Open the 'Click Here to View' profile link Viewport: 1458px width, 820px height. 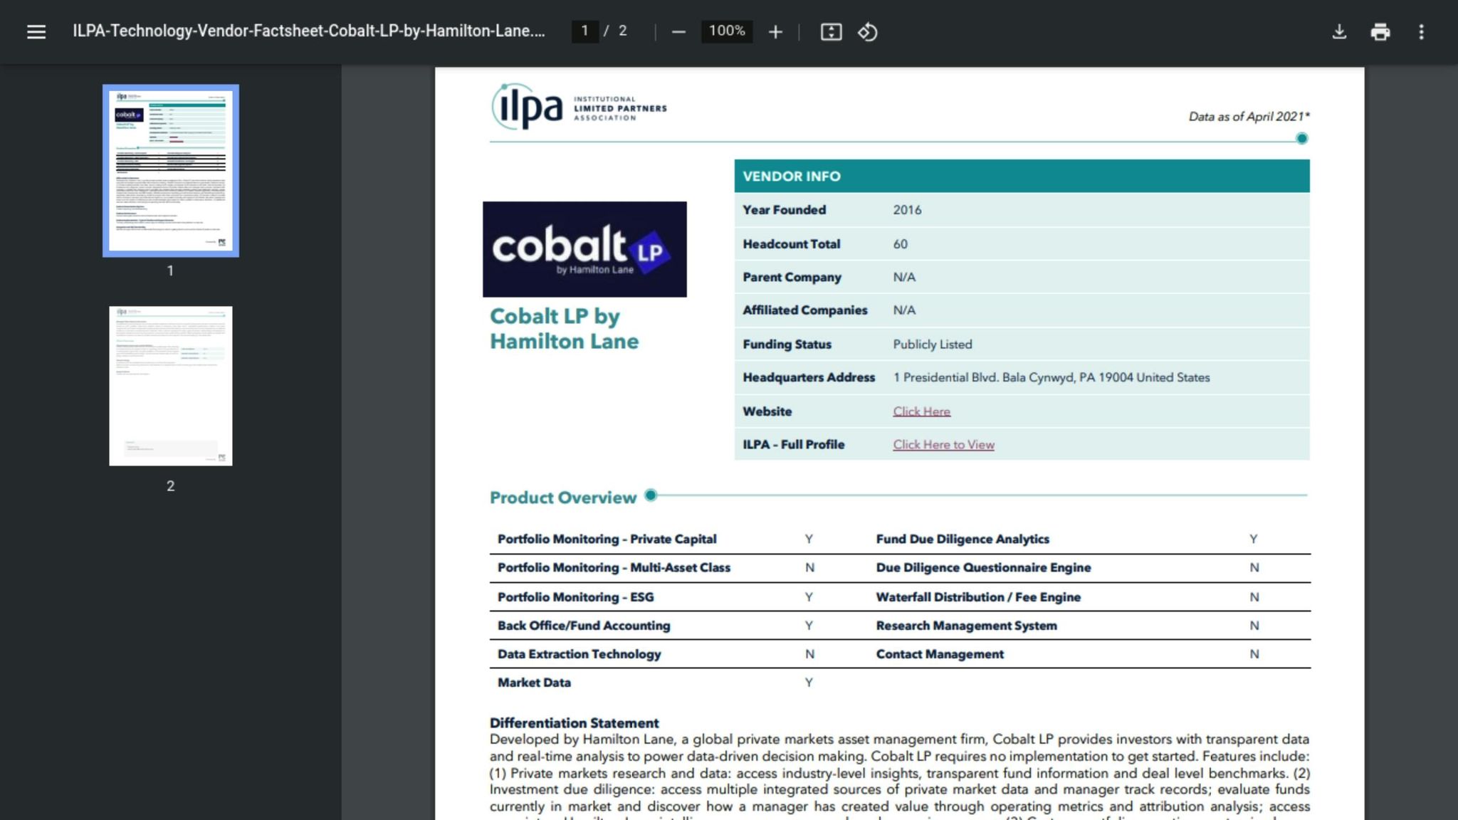[x=943, y=445]
